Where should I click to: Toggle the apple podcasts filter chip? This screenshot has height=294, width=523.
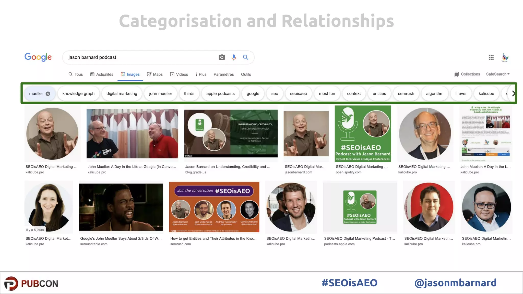(220, 94)
